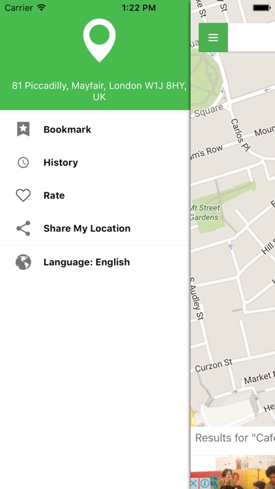Tap the battery indicator in status bar
This screenshot has width=275, height=489.
261,8
